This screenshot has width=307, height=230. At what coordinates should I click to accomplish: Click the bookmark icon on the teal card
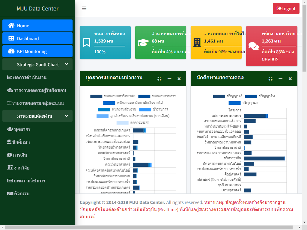(87, 43)
